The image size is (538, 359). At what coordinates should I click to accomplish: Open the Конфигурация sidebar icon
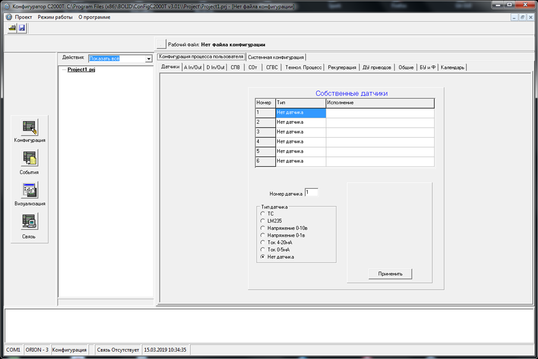tap(30, 127)
